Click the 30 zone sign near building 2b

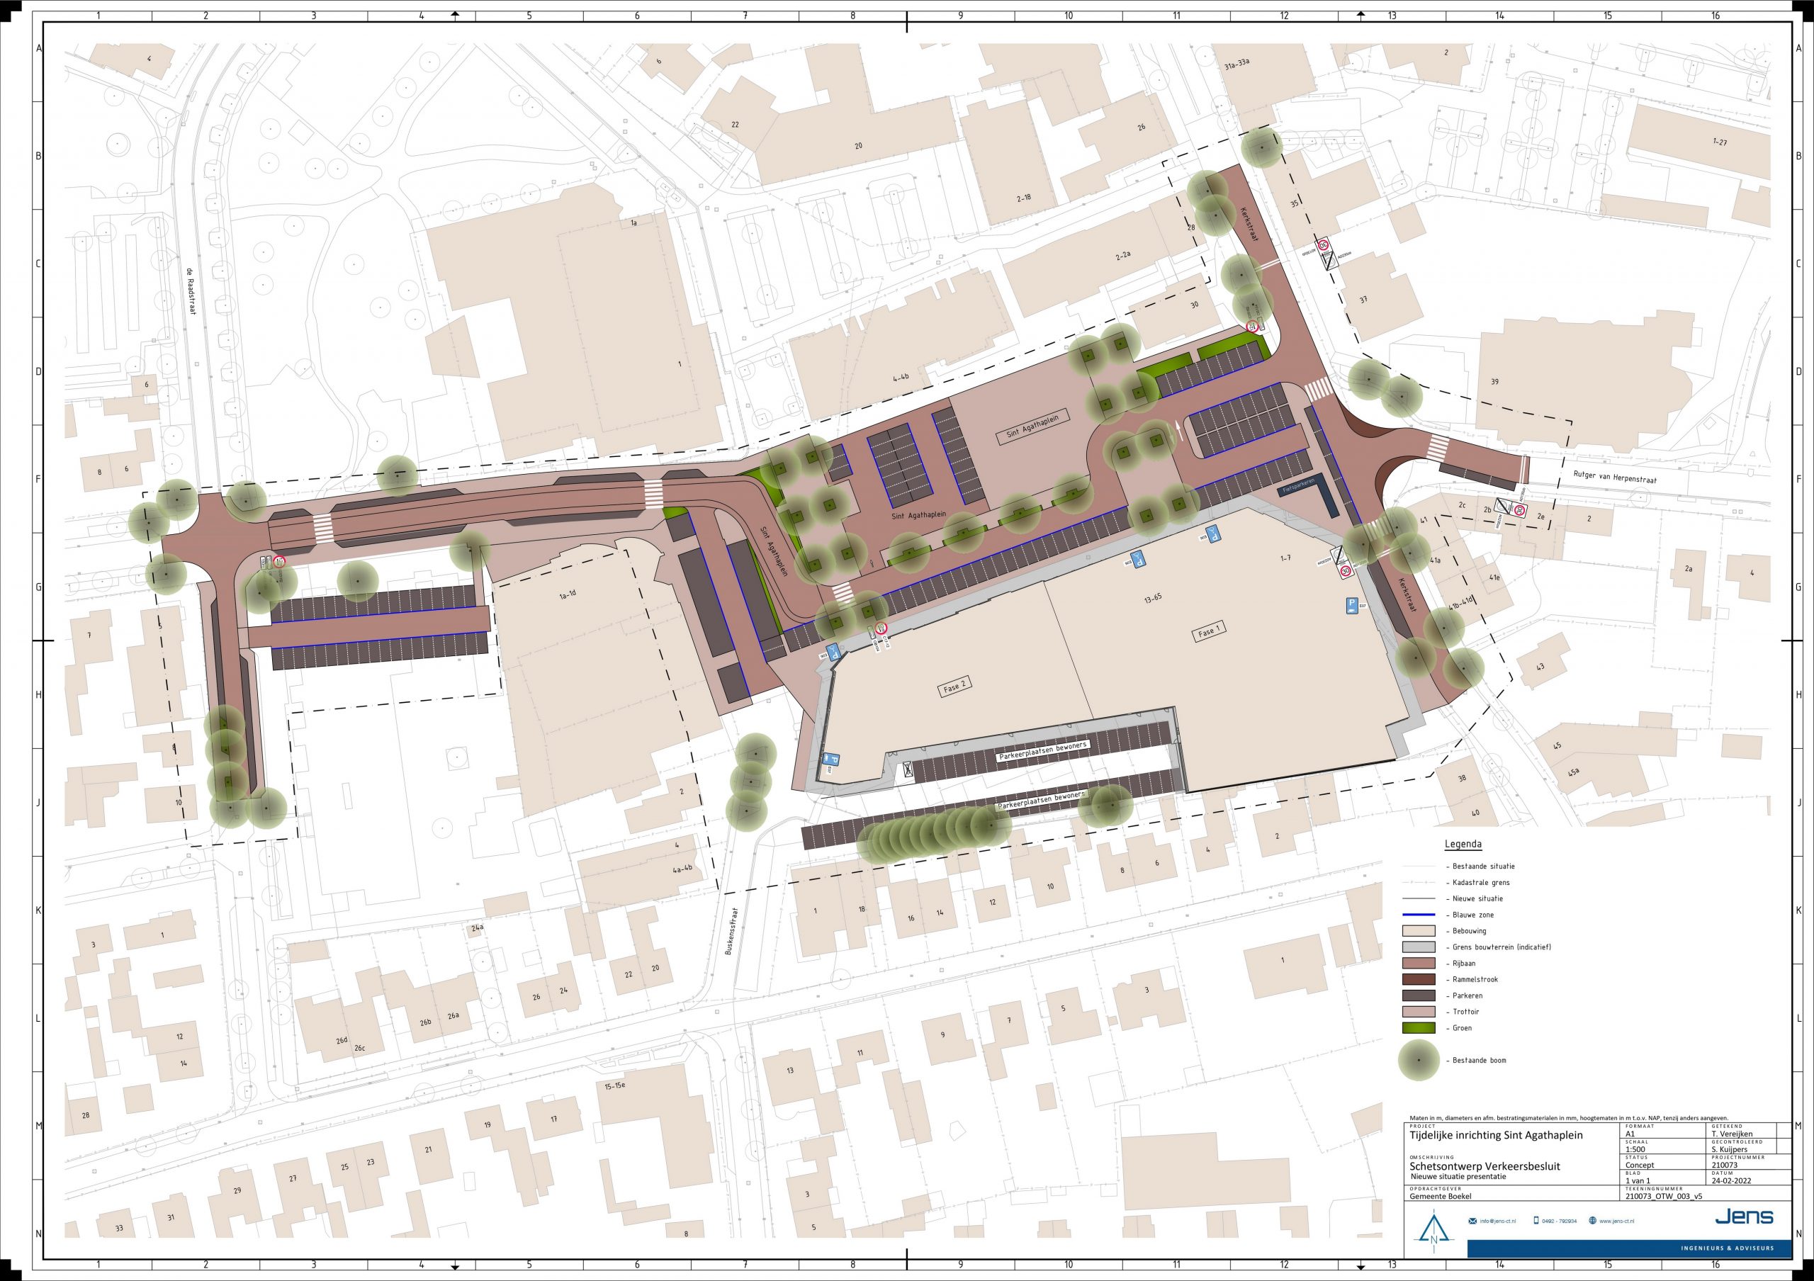coord(1519,510)
